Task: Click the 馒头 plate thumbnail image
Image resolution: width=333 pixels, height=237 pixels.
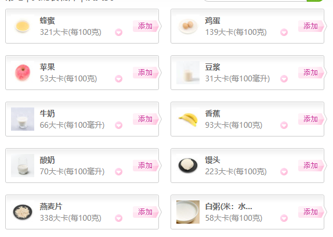Action: point(188,166)
